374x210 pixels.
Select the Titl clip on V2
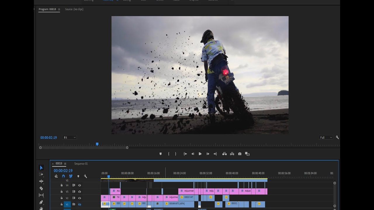point(116,198)
